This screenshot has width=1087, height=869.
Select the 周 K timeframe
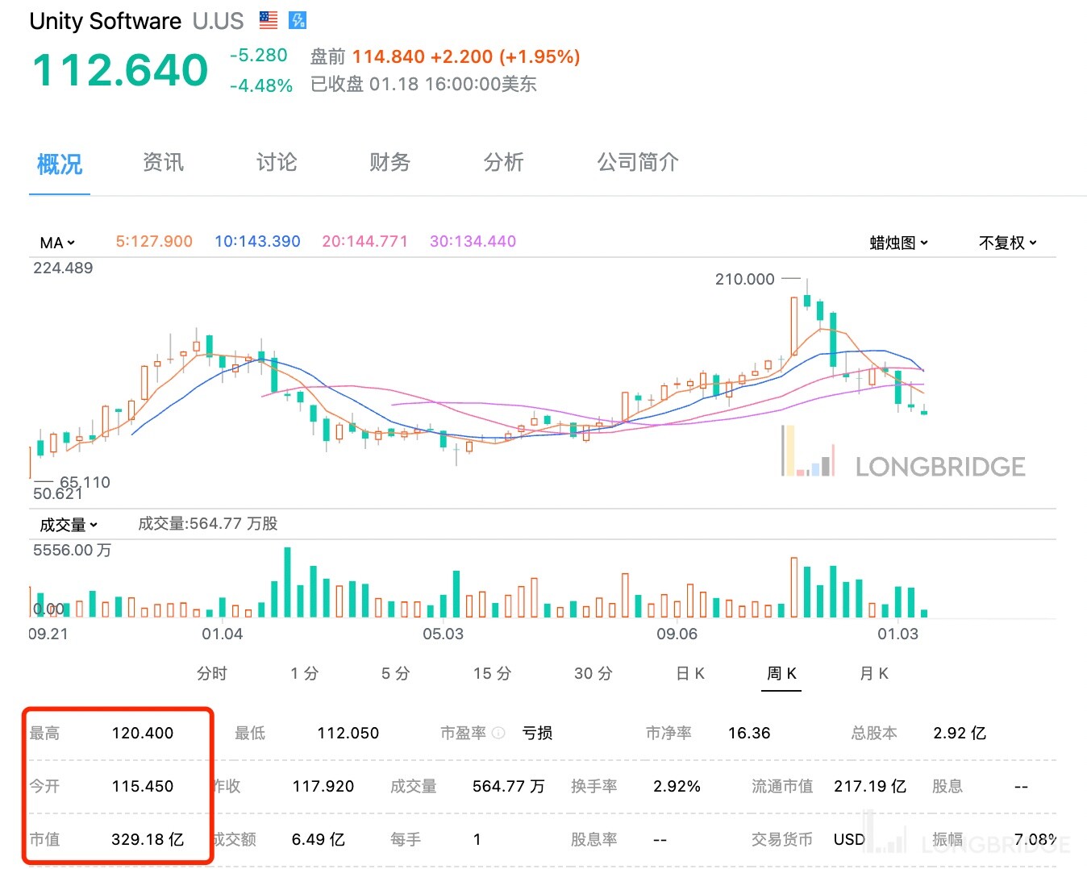[x=781, y=673]
